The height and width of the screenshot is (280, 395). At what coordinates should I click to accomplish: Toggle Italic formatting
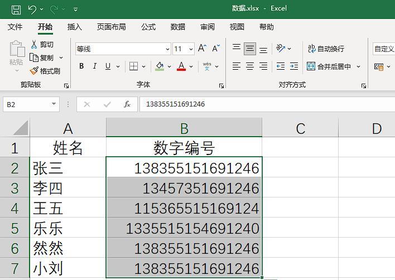pos(95,66)
